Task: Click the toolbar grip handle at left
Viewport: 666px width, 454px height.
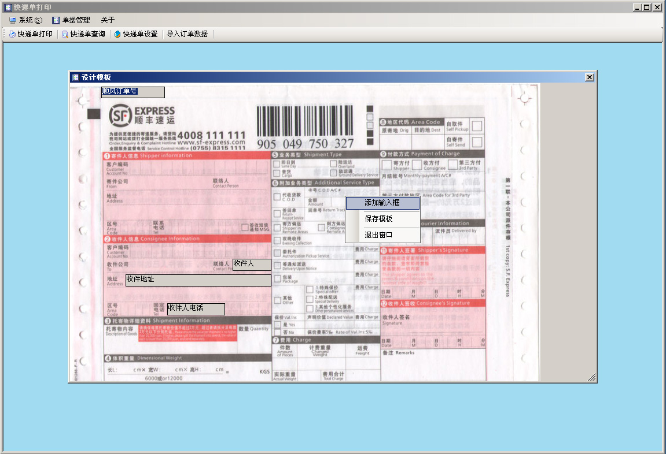Action: (4, 34)
